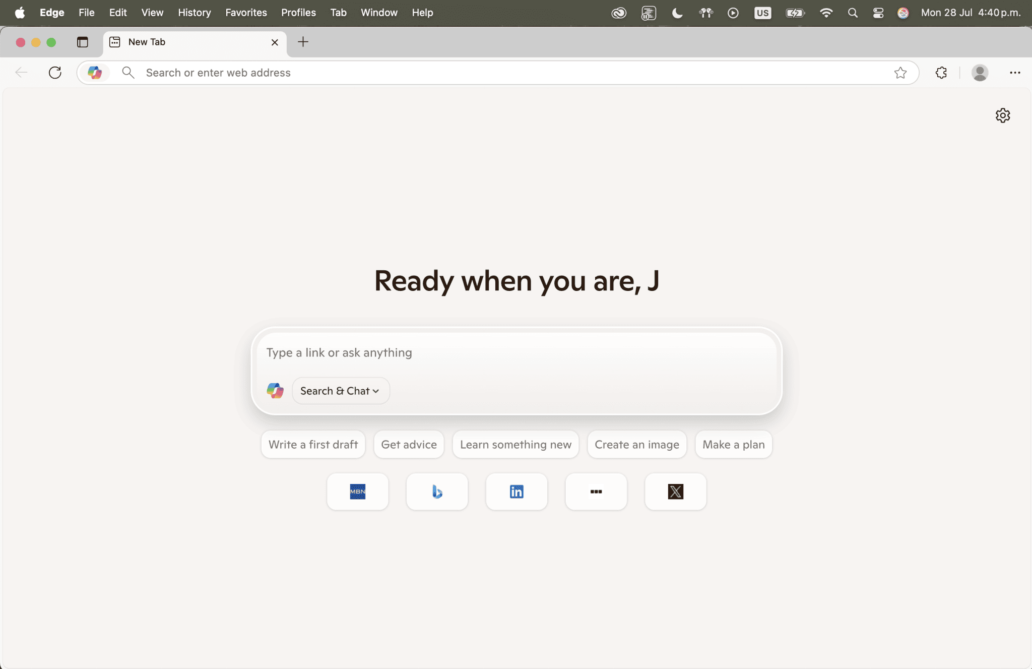Click the Write a first draft button

[313, 444]
